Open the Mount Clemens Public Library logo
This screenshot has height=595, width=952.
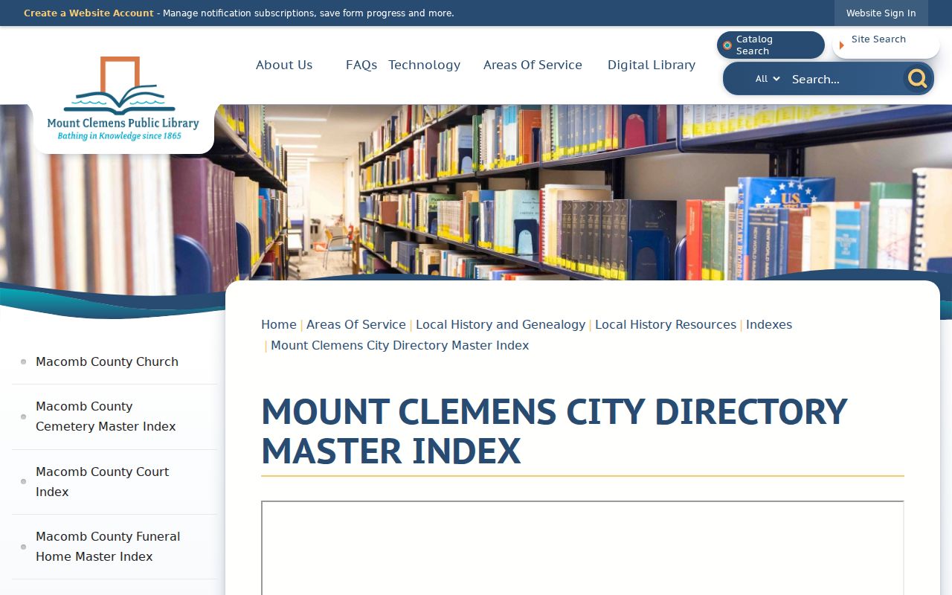tap(123, 98)
